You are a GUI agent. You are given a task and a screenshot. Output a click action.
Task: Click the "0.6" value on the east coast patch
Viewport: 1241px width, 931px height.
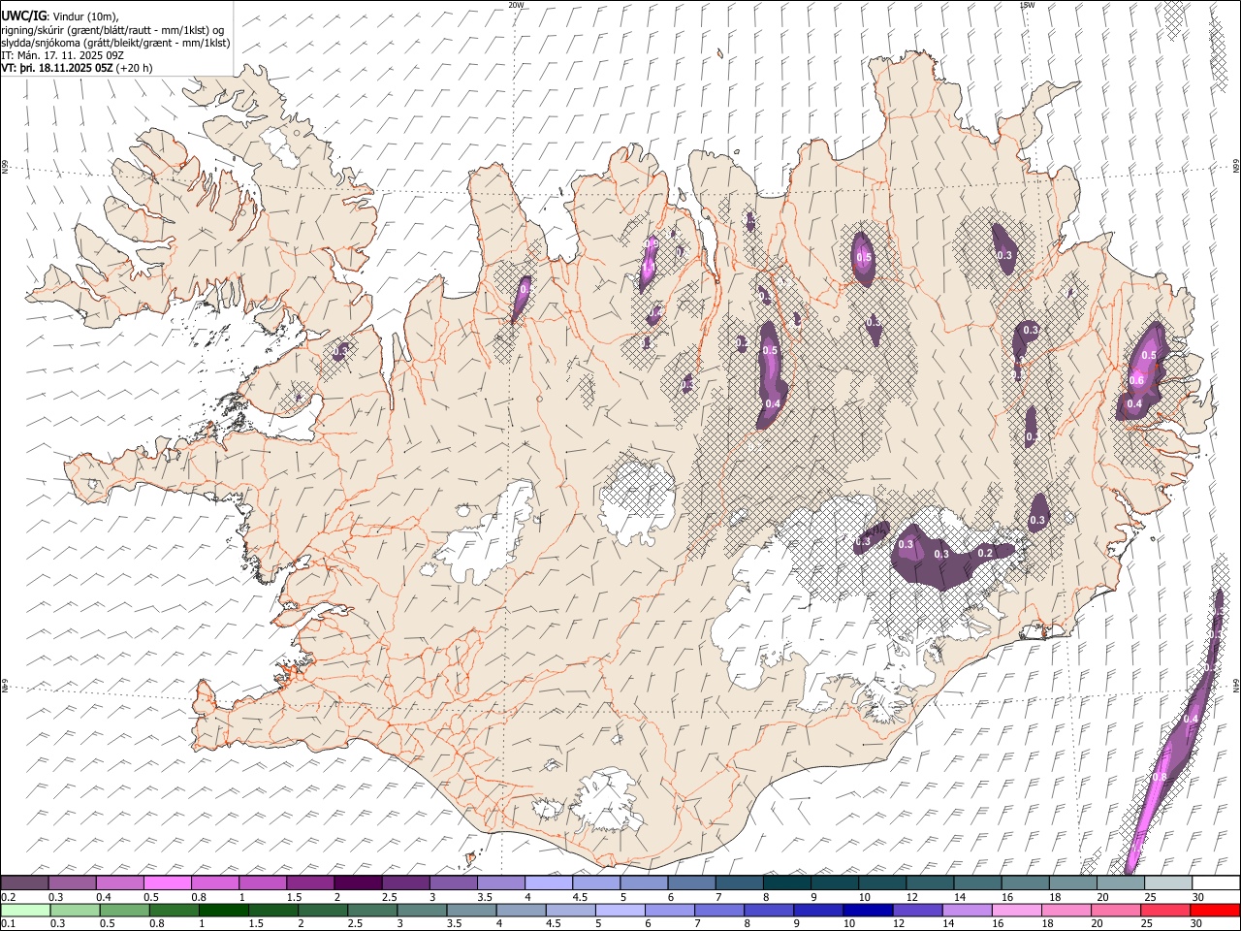coord(1136,380)
